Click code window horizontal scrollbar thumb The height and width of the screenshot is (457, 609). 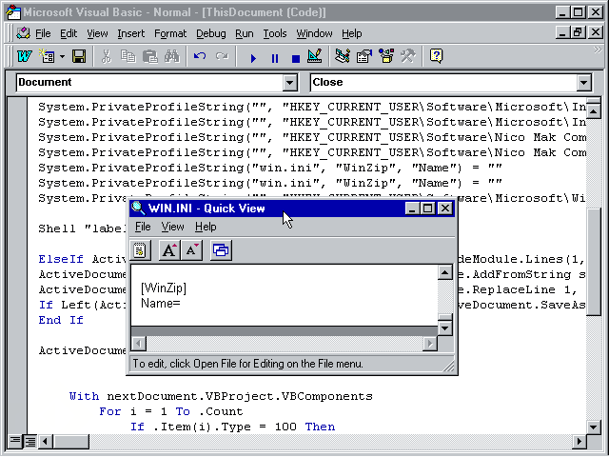[x=70, y=441]
